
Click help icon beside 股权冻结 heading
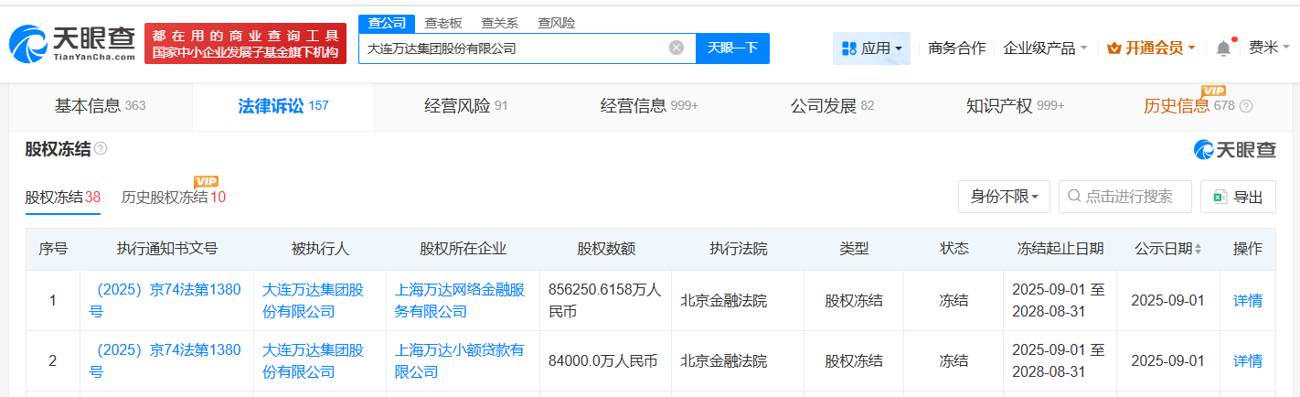pyautogui.click(x=101, y=149)
